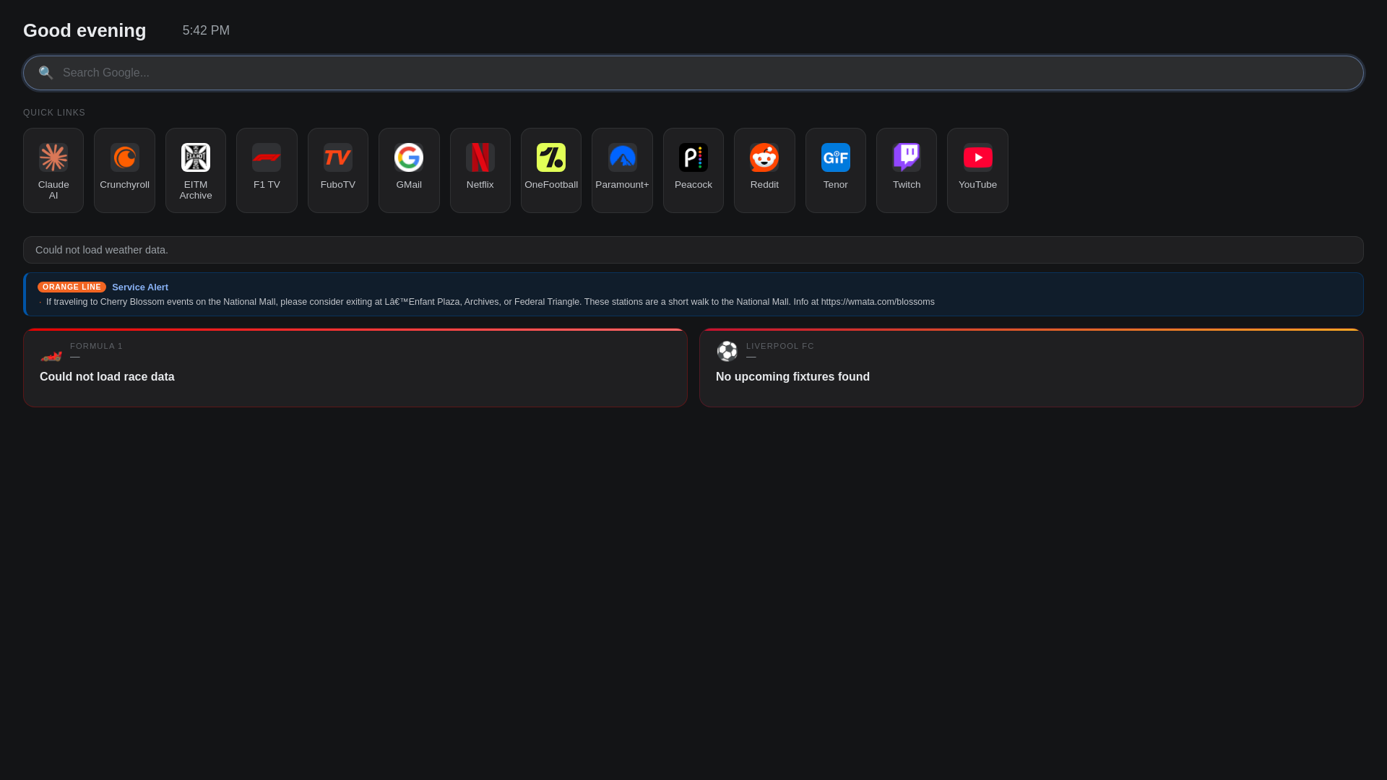
Task: Click the Service Alert heading
Action: click(140, 287)
